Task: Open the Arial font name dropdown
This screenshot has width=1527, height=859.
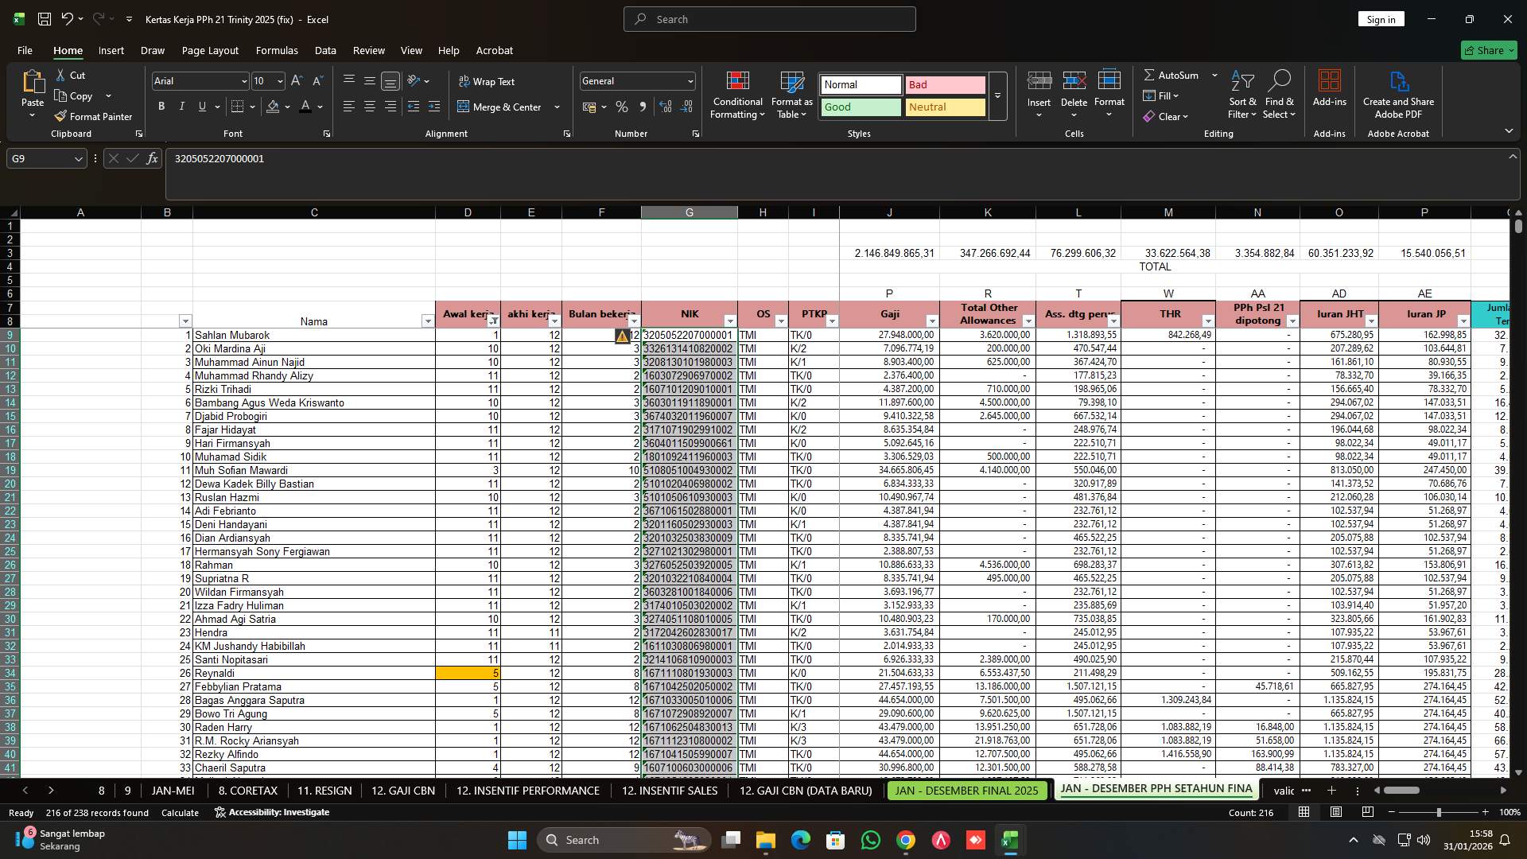Action: tap(243, 80)
